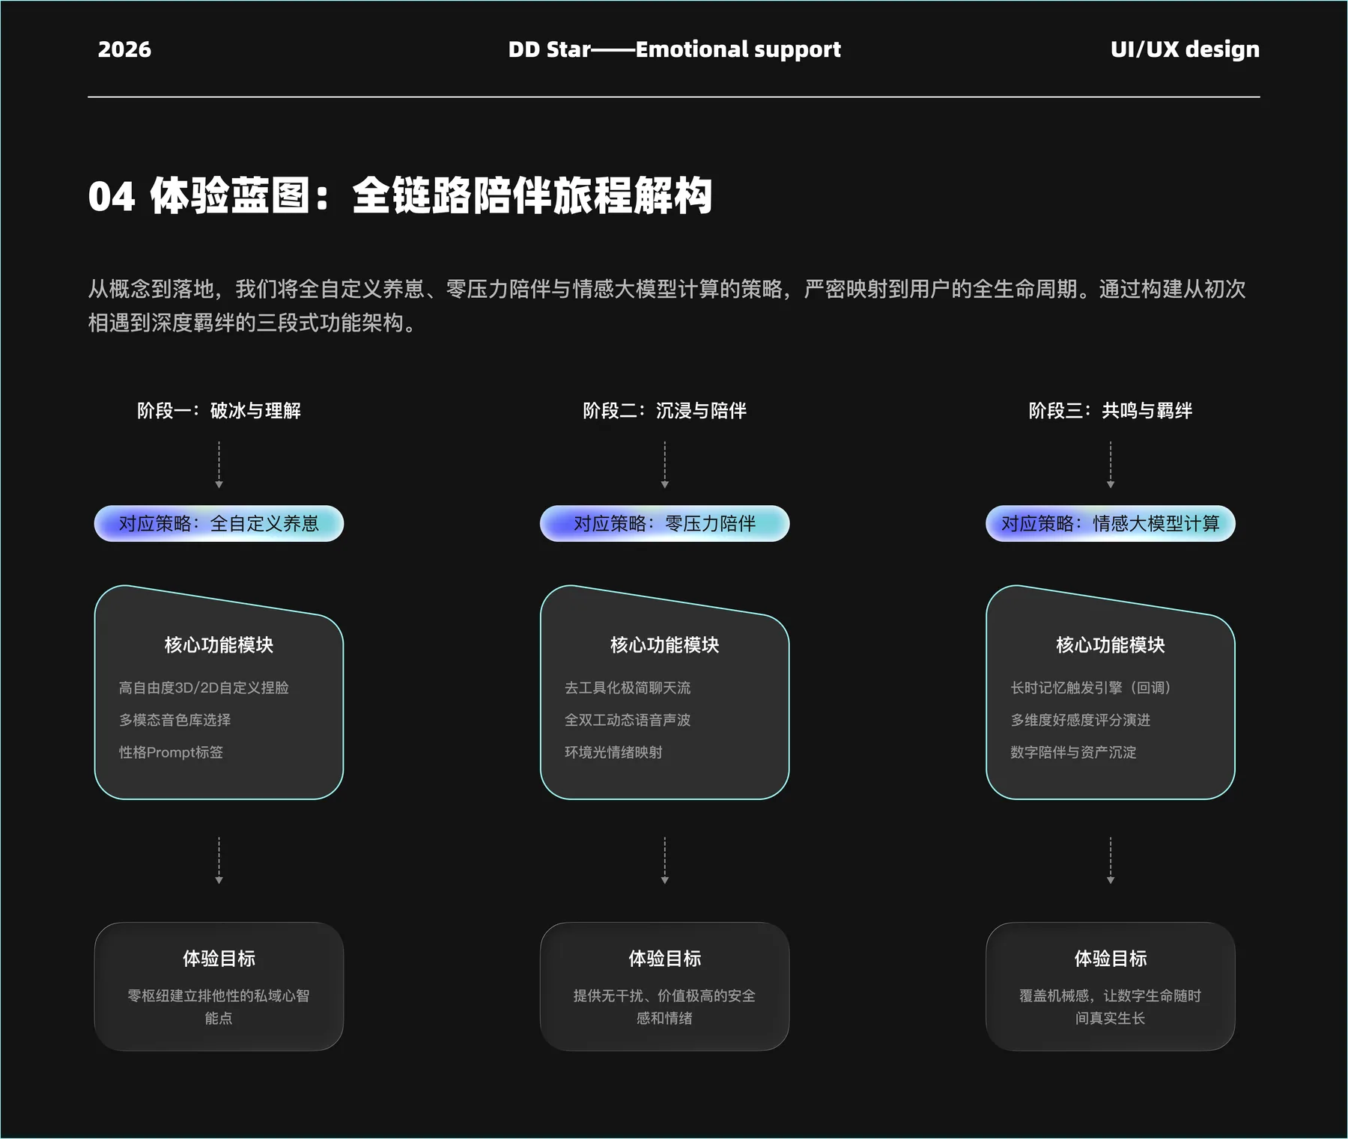Click the 阶段二：沉浸与陪伴 heading
The image size is (1348, 1139).
[664, 410]
